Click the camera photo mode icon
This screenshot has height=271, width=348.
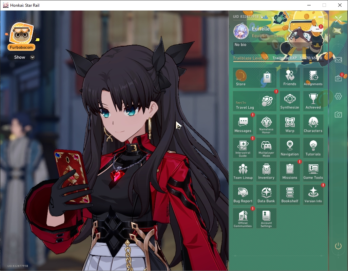coord(338,114)
